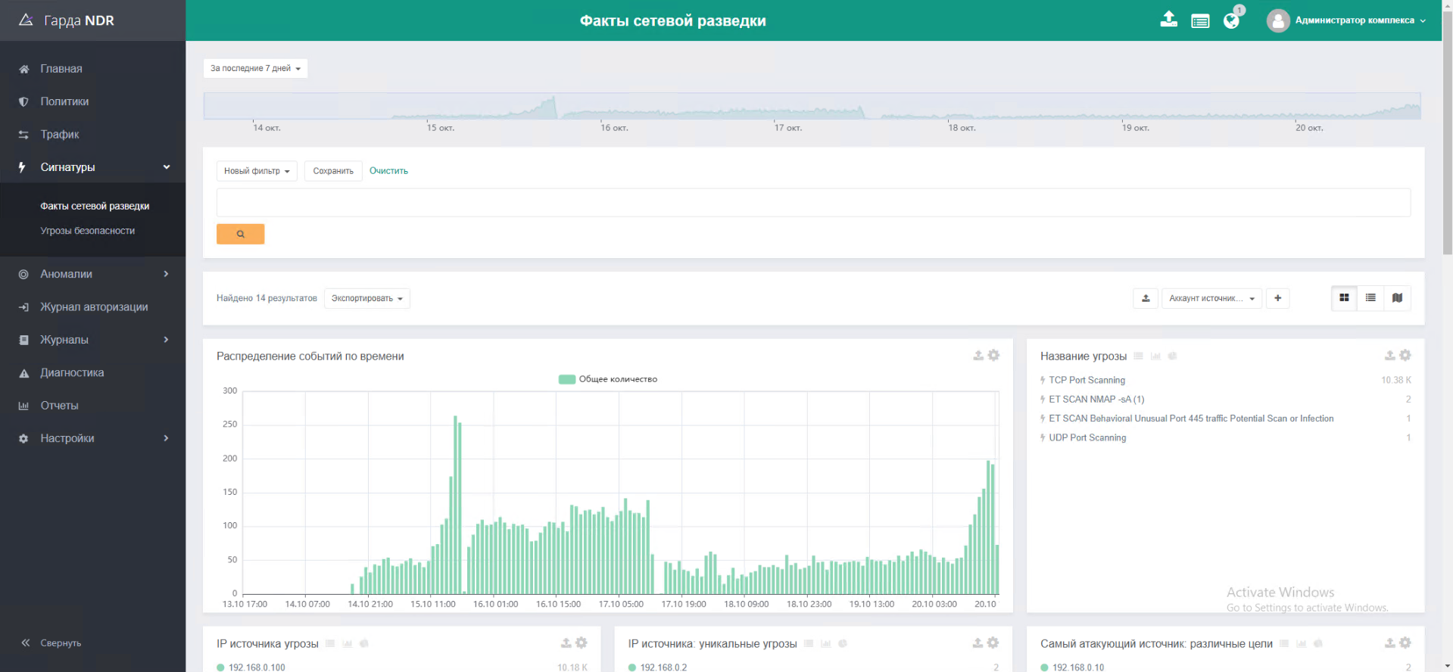The image size is (1453, 672).
Task: Open the globe notifications icon with badge
Action: [x=1231, y=20]
